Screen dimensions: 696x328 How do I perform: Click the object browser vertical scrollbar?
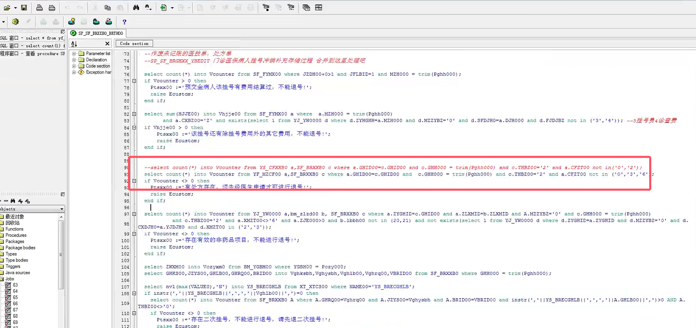61,255
